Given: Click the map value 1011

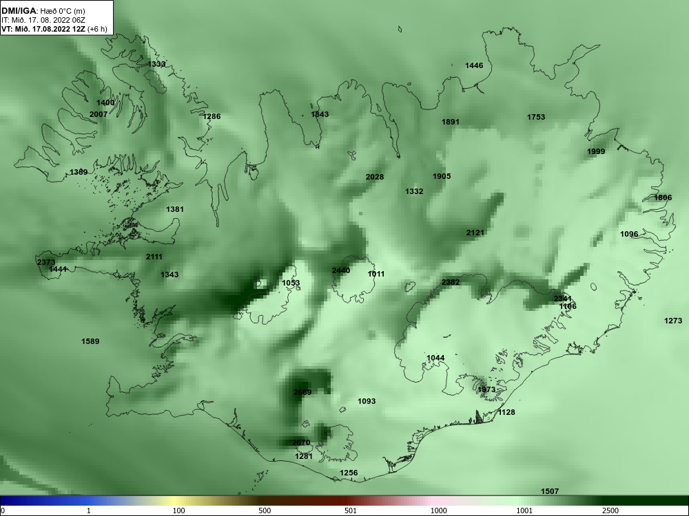Looking at the screenshot, I should pyautogui.click(x=376, y=274).
